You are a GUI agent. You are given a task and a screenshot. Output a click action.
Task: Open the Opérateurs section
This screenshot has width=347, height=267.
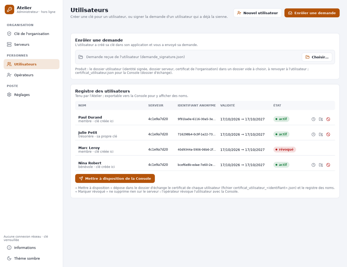coord(32,75)
